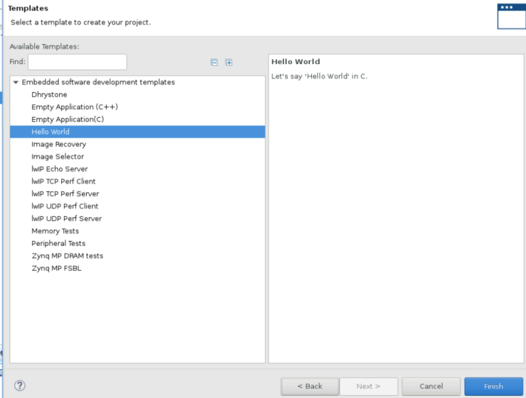Image resolution: width=526 pixels, height=398 pixels.
Task: Click Finish to create the project
Action: [493, 386]
